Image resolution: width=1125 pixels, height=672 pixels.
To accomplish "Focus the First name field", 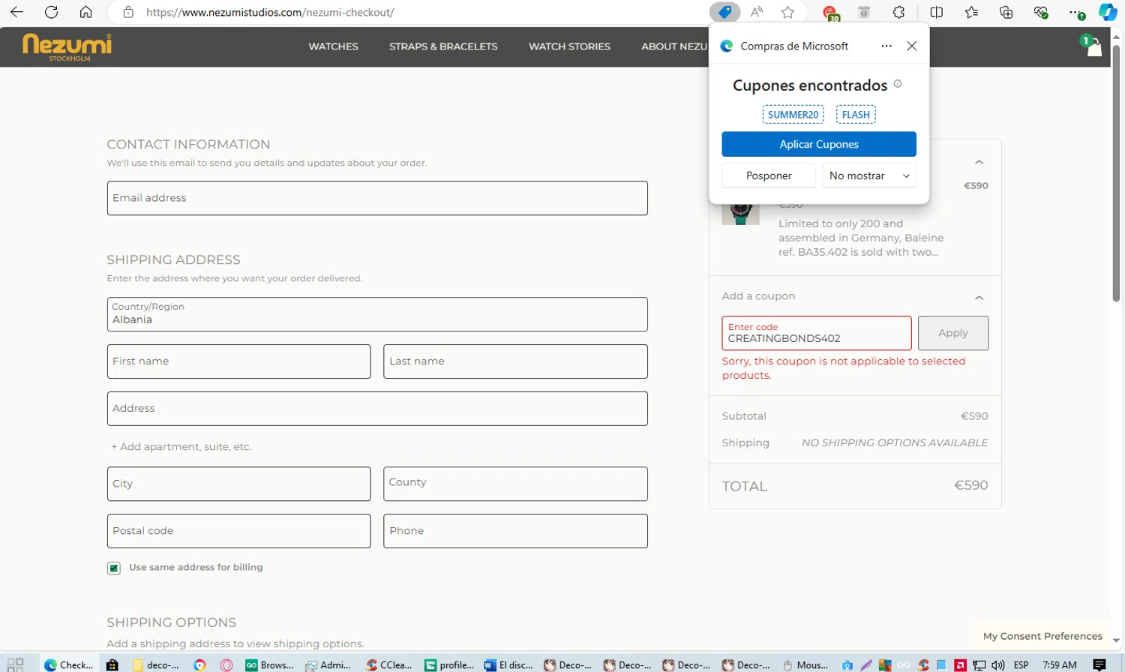I will pyautogui.click(x=238, y=361).
